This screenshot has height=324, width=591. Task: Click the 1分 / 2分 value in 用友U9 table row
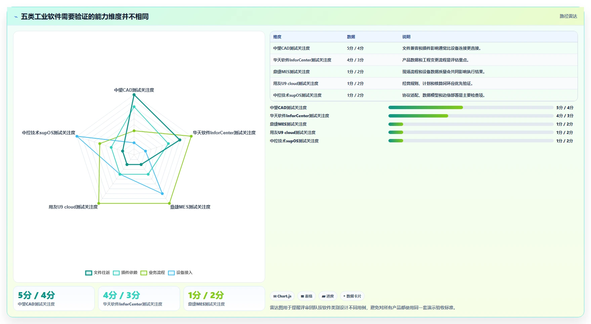[355, 84]
